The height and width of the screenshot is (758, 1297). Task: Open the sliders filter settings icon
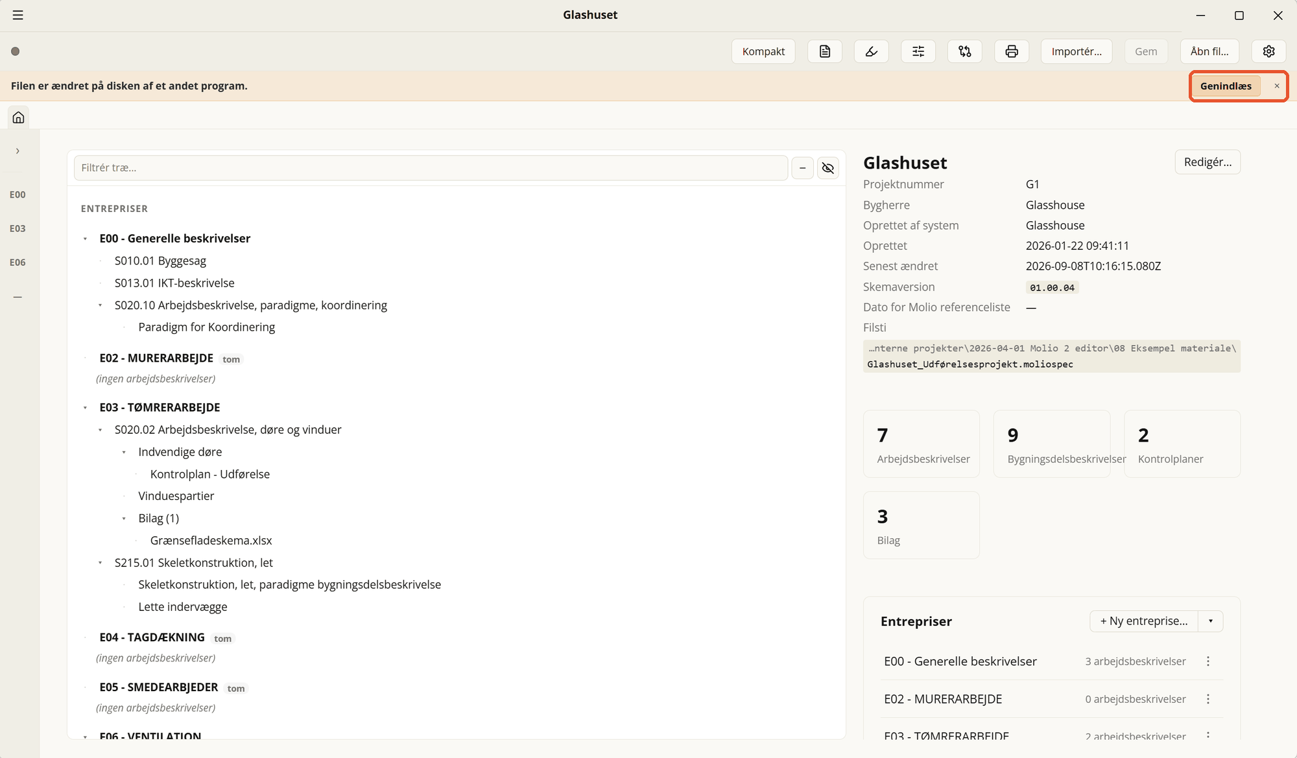(x=918, y=51)
